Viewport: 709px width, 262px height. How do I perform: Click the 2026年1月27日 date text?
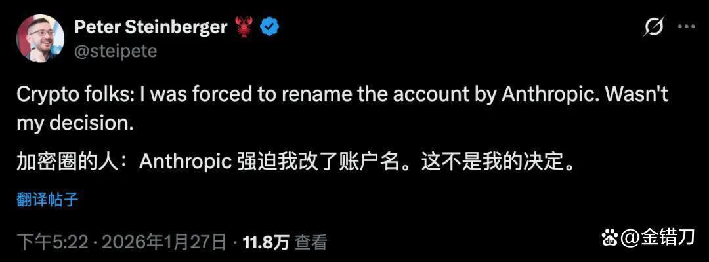pyautogui.click(x=164, y=243)
